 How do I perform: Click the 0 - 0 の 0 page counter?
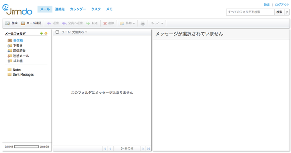click(x=127, y=148)
